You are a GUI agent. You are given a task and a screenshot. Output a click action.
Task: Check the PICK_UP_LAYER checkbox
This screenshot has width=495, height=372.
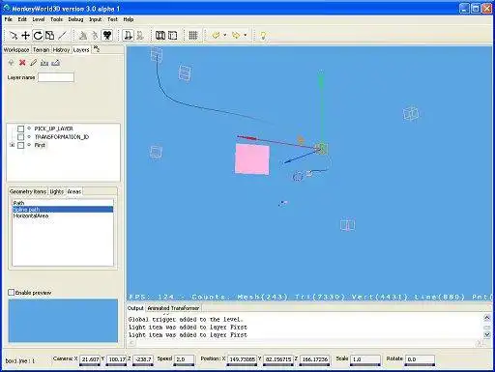pos(20,129)
